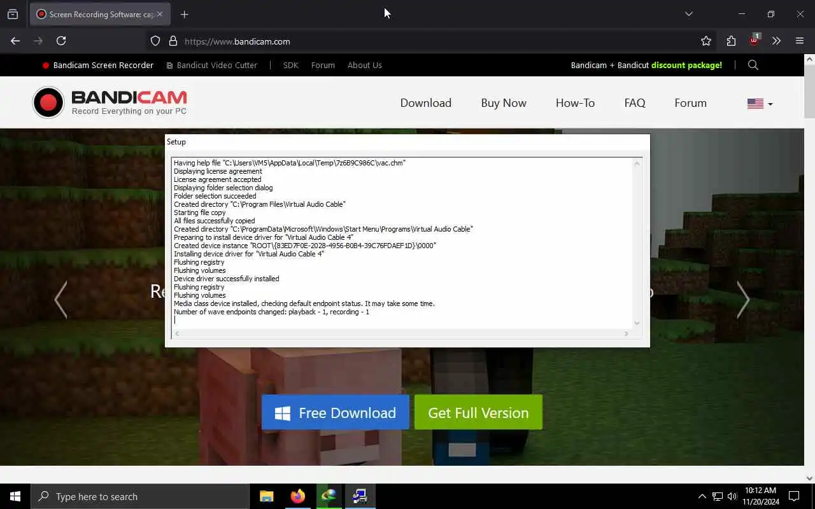Reload the Bandicam page

(61, 41)
